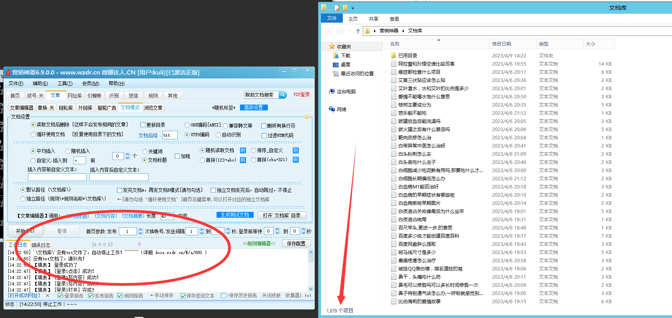
Task: Select 循环使用文档 radio option
Action: [33, 135]
